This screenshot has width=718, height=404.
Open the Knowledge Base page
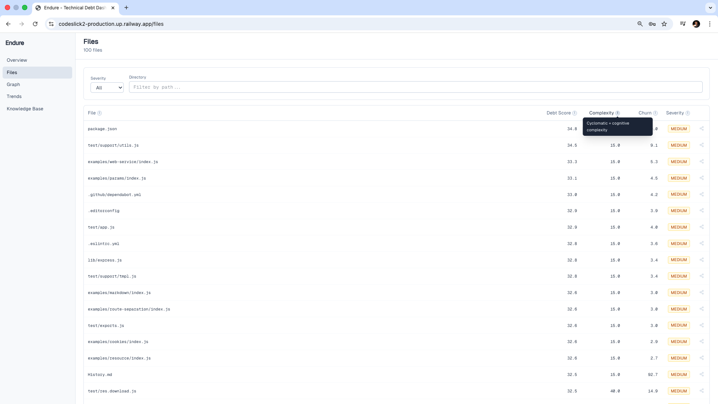click(x=25, y=108)
